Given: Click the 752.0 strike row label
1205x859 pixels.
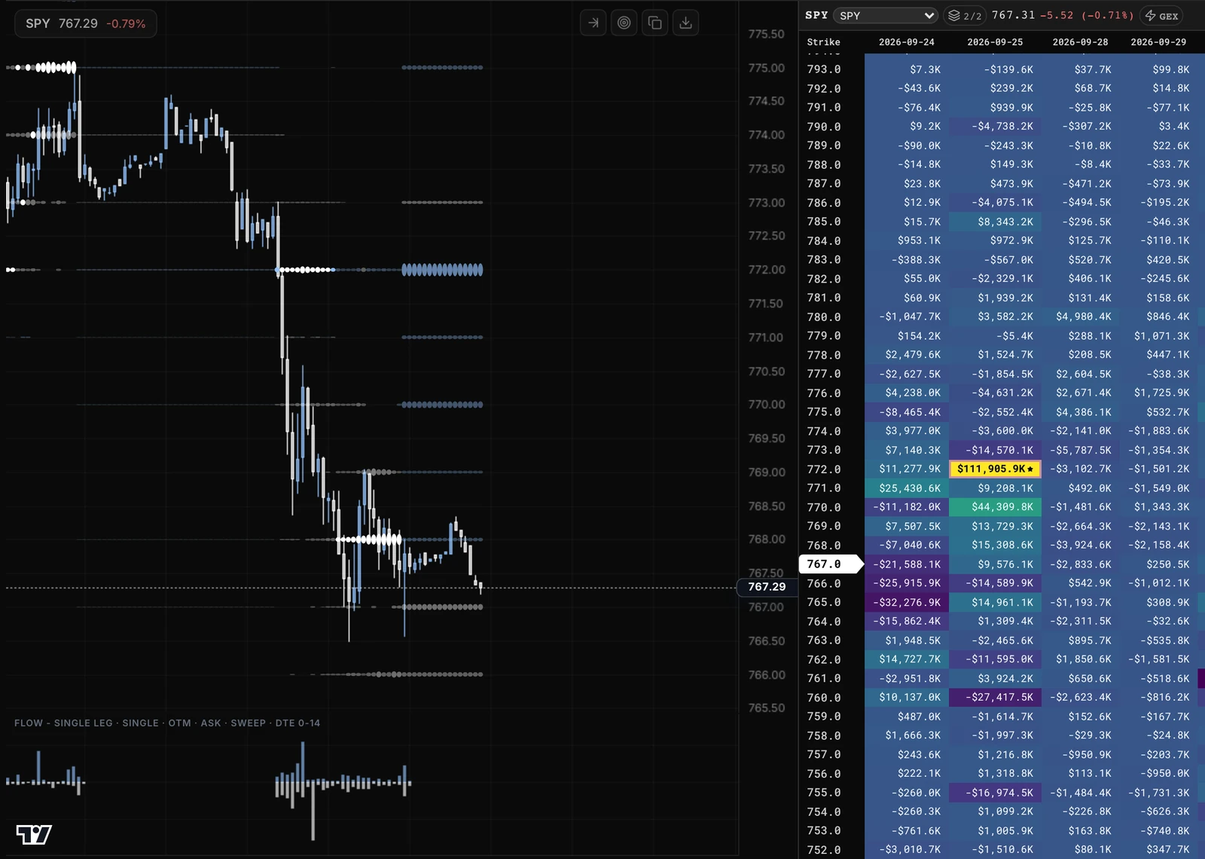Looking at the screenshot, I should coord(824,850).
